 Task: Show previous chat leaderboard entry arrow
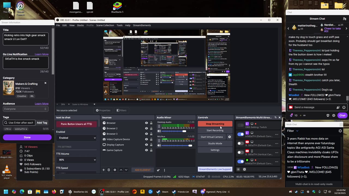[288, 28]
